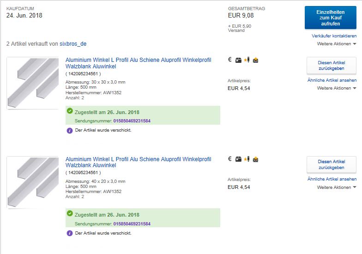The image size is (362, 254).
Task: Click the feedback received envelope icon, second item
Action: [255, 159]
